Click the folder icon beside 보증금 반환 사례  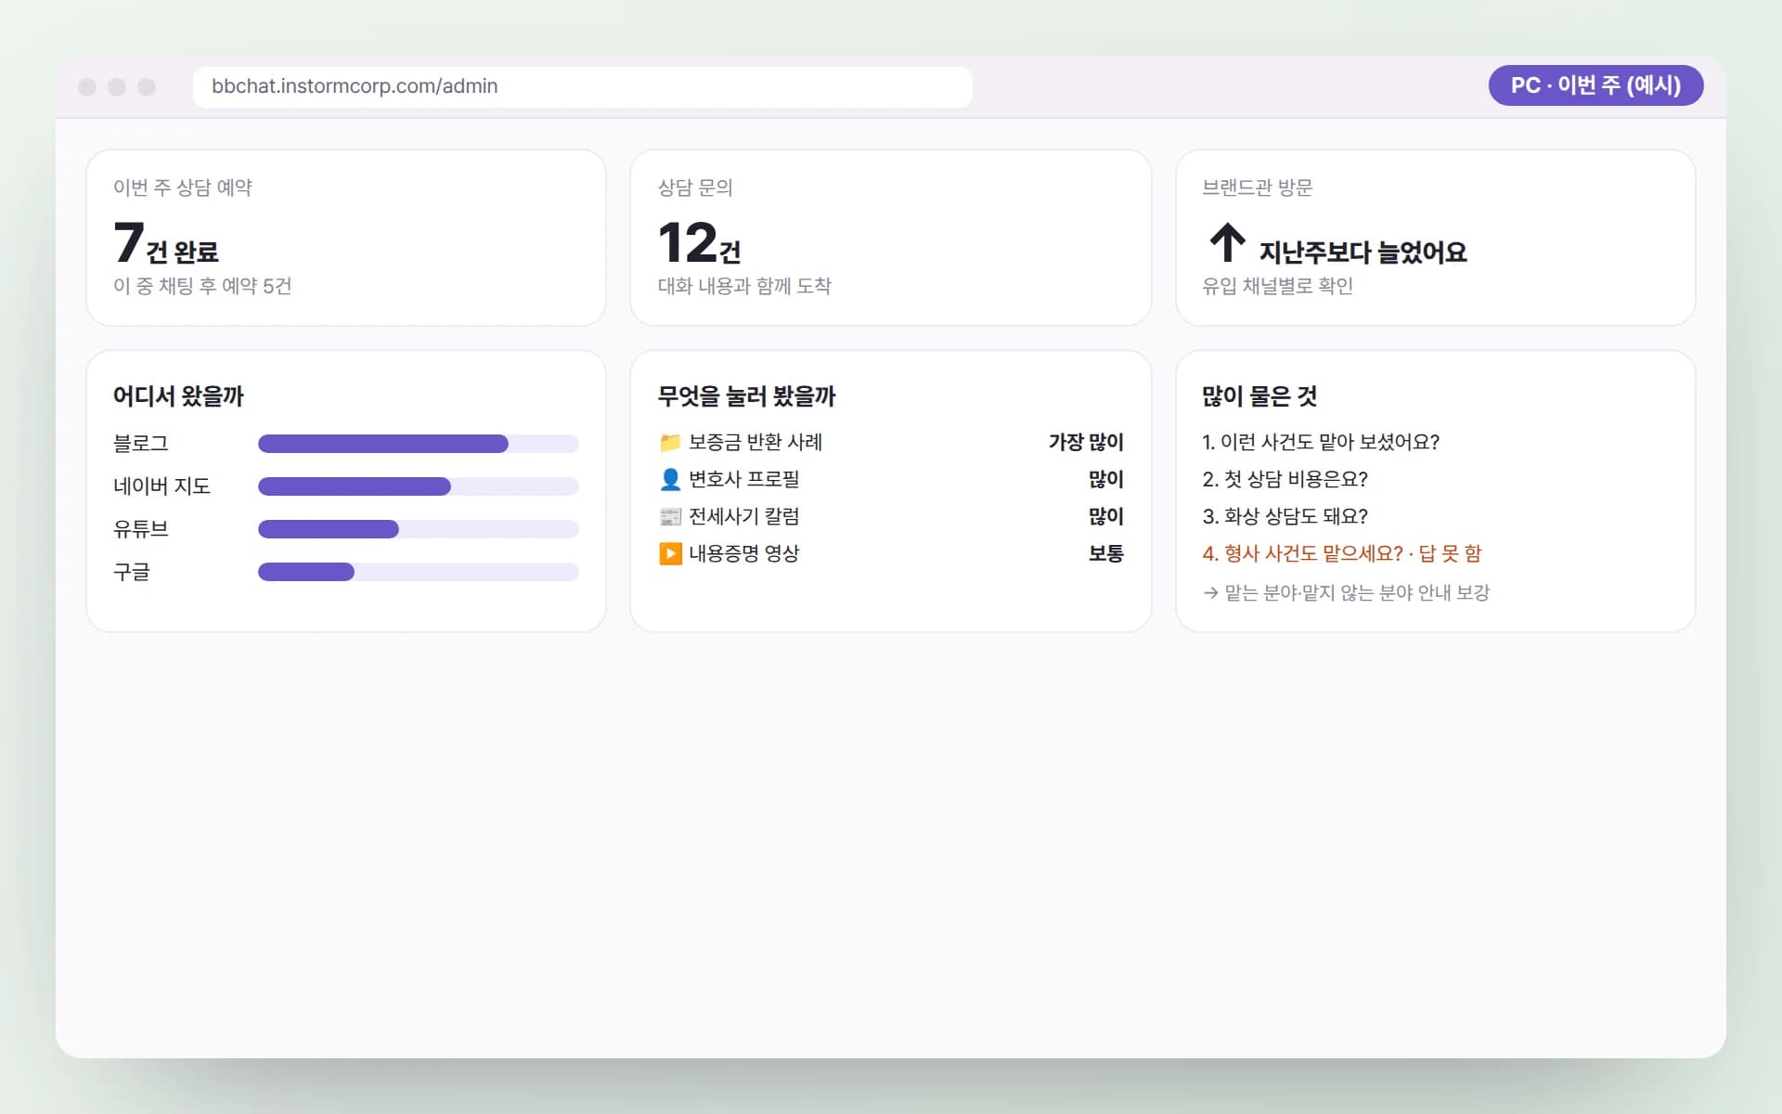(670, 443)
